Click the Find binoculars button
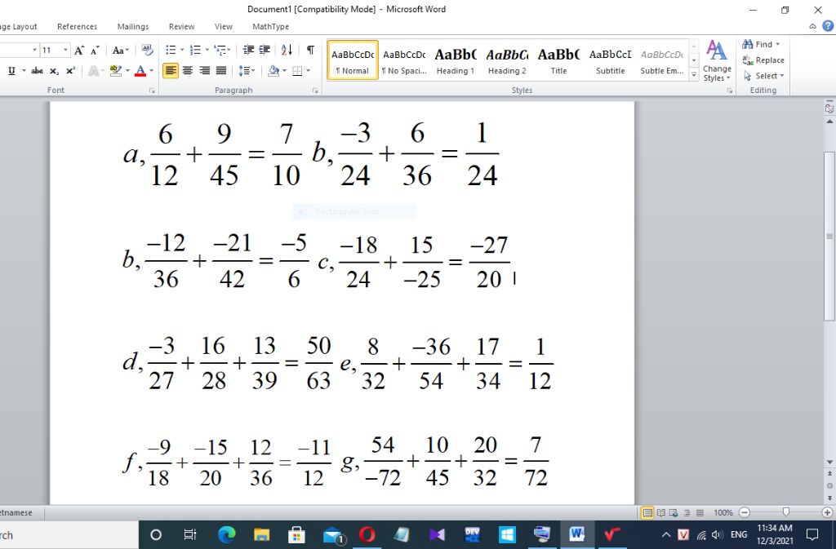This screenshot has height=549, width=836. pyautogui.click(x=761, y=44)
